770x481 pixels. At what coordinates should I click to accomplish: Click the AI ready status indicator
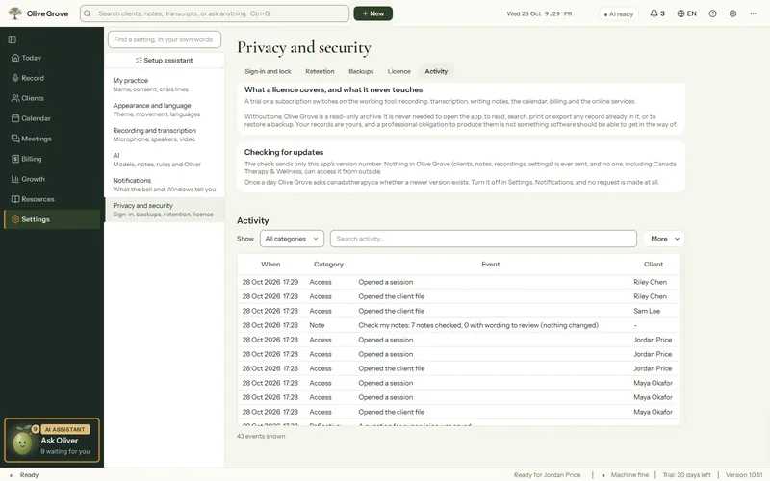coord(618,13)
